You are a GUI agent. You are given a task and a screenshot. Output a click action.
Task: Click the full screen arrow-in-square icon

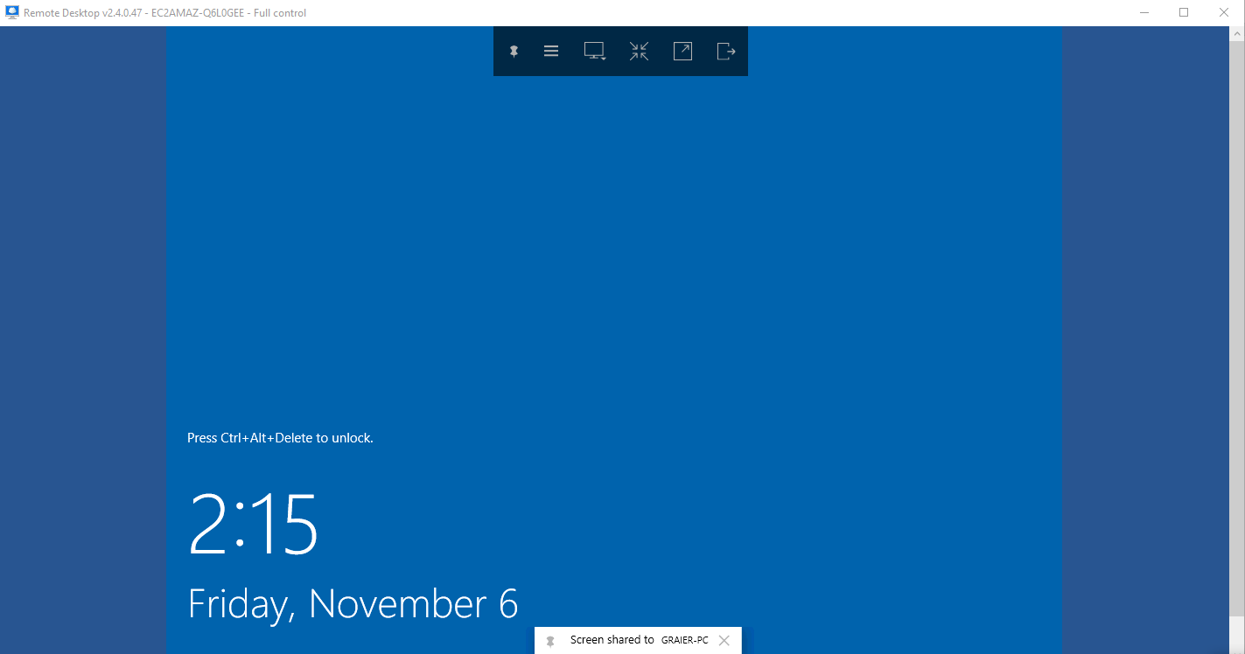[682, 52]
